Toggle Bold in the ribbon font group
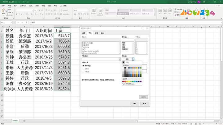 click(17, 14)
